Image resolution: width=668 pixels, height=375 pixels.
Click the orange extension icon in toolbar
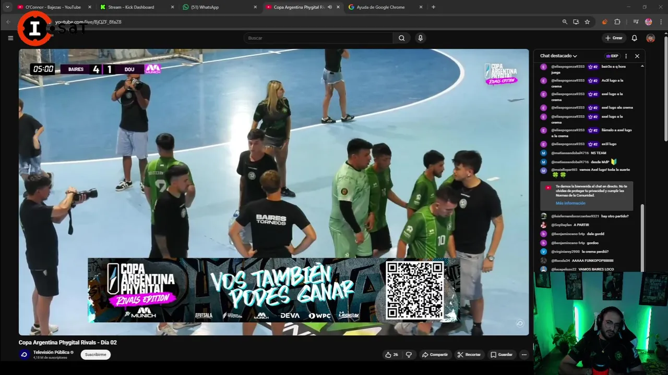(605, 22)
